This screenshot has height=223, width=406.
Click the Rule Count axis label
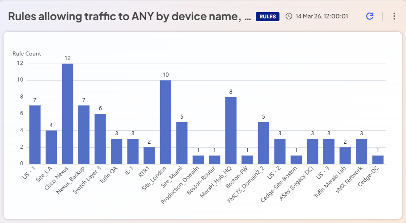[27, 54]
